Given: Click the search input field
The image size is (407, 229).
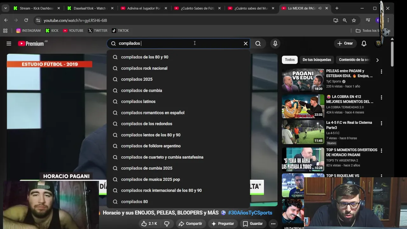Looking at the screenshot, I should tap(178, 44).
